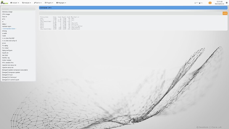
Task: Select the Install nodejs entry
Action: tap(7, 60)
